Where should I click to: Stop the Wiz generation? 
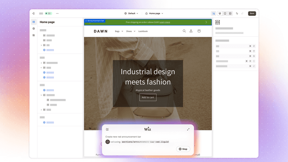183,149
